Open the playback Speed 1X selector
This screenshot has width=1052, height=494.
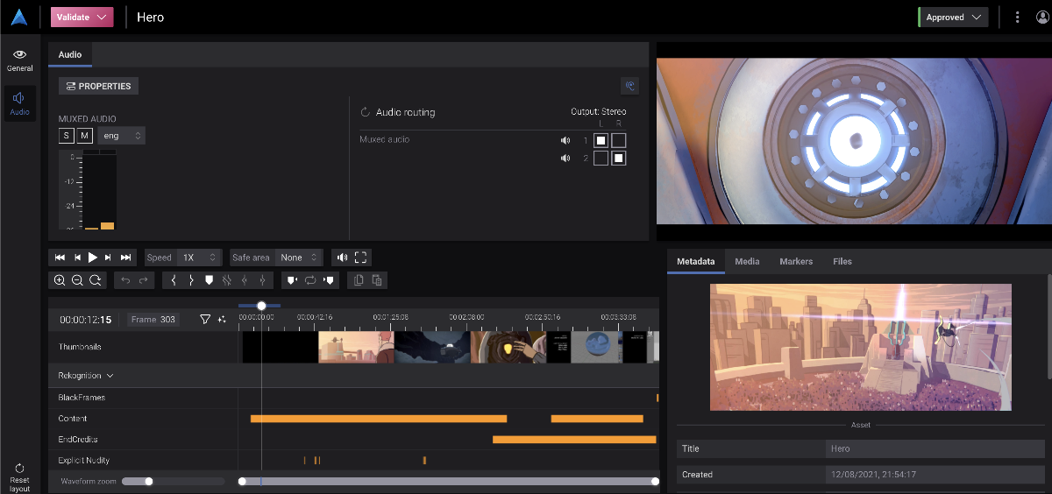coord(198,258)
